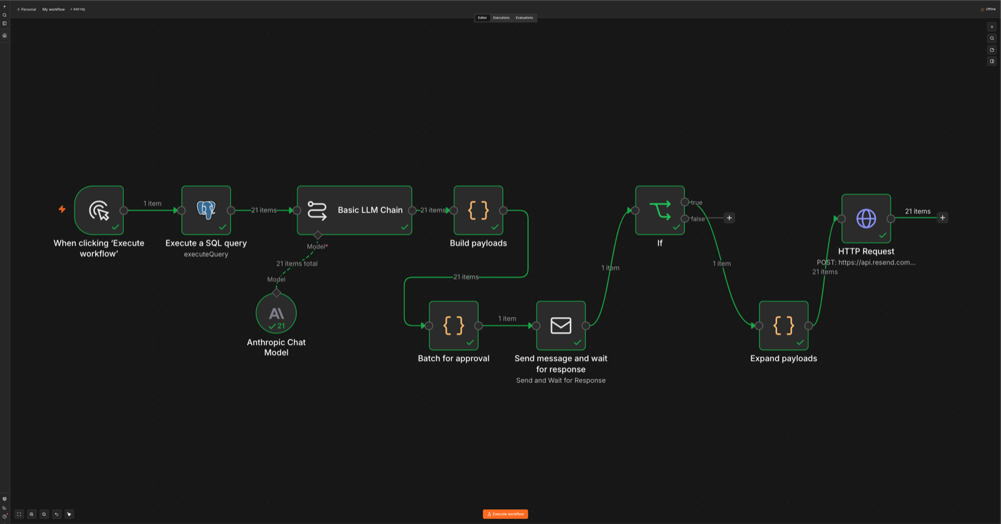Image resolution: width=1001 pixels, height=524 pixels.
Task: Click the Offline status indicator
Action: tap(988, 9)
